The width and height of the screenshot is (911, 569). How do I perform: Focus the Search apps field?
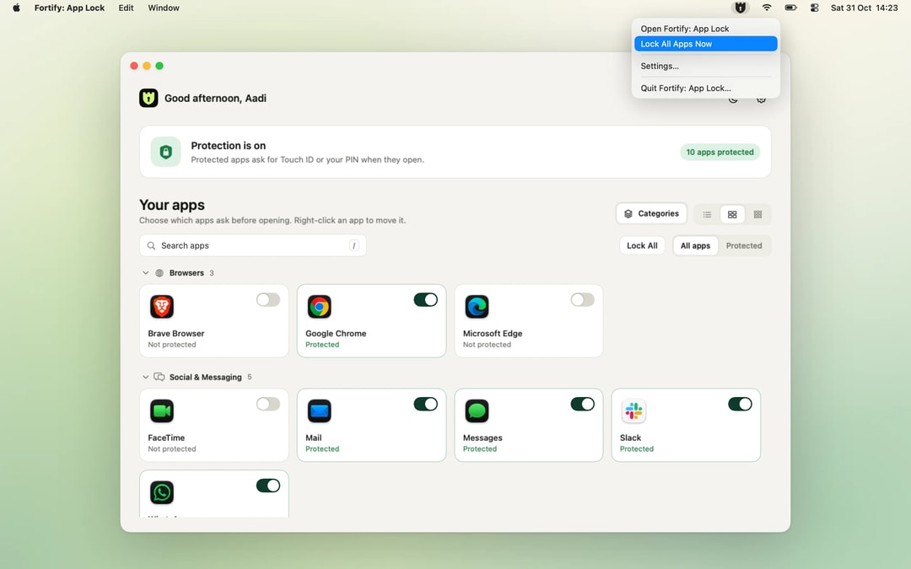click(x=253, y=245)
